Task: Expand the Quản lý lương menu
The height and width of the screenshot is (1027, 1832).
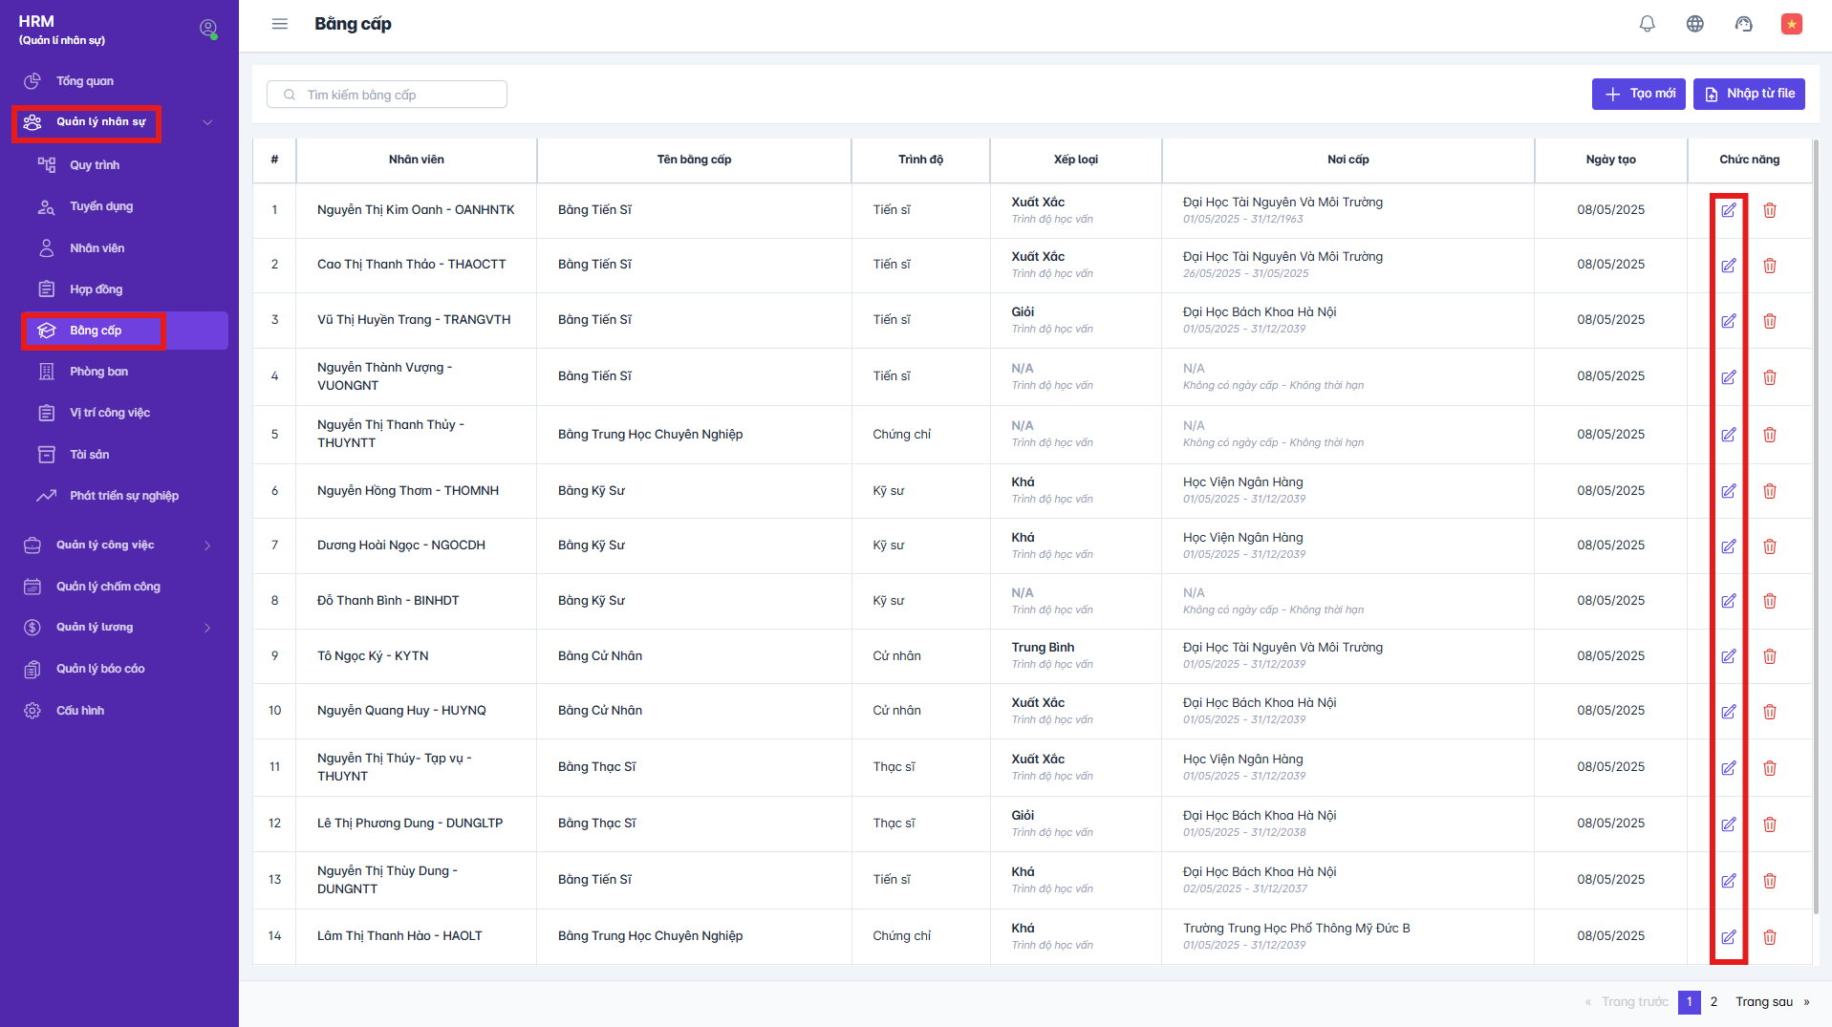Action: 207,628
